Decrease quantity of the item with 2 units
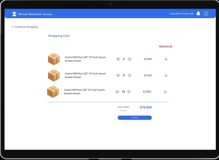Image resolution: width=219 pixels, height=160 pixels. coord(130,59)
